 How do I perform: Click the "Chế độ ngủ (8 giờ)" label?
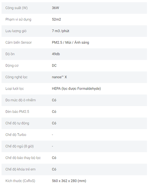coord(20,146)
